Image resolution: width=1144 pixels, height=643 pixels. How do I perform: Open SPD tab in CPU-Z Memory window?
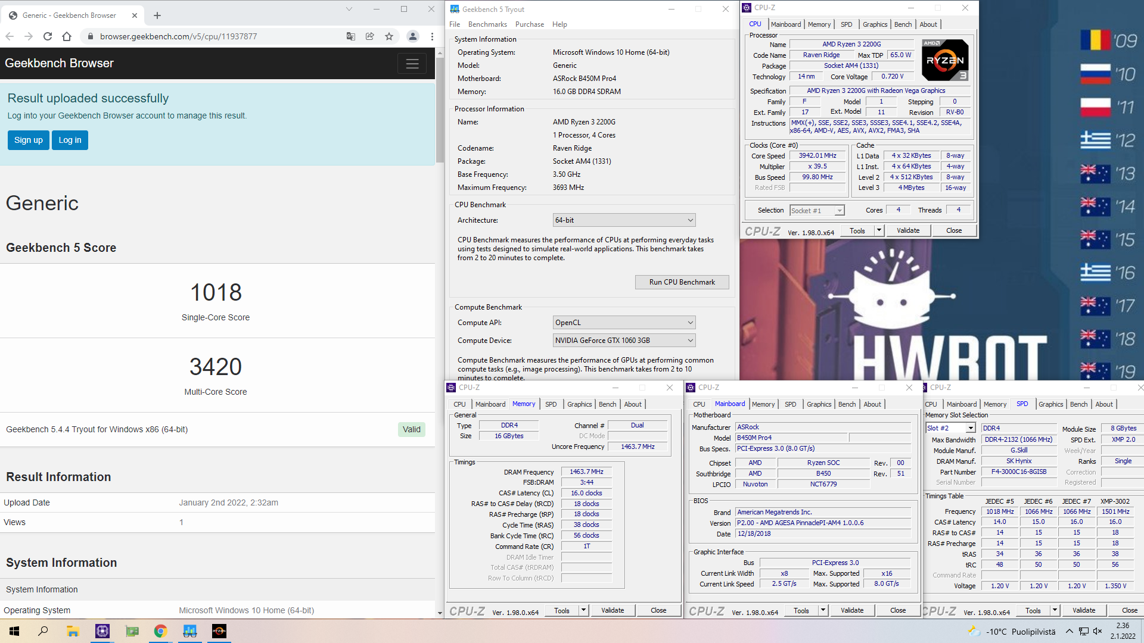(551, 404)
